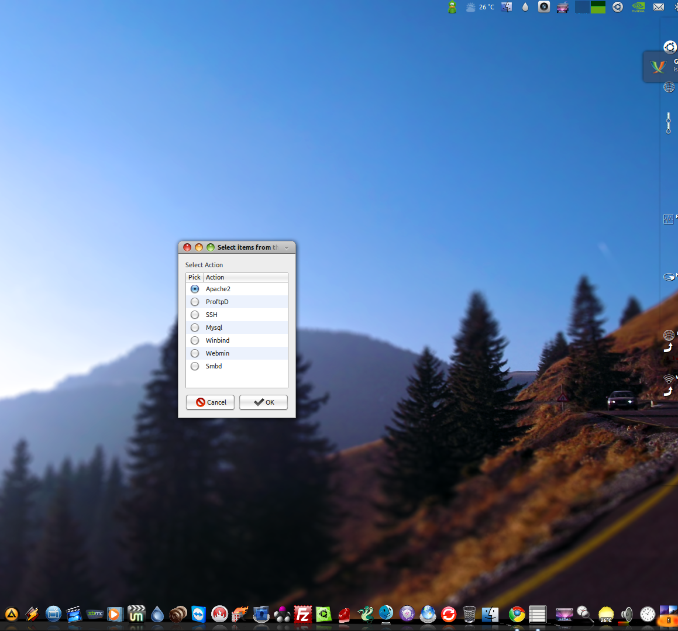Open the green Ubuntu logo app
This screenshot has height=631, width=678.
pyautogui.click(x=323, y=614)
